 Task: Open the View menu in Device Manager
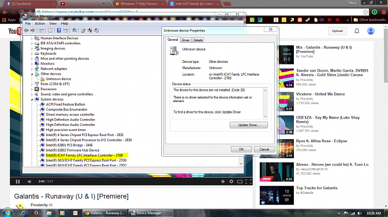[x=53, y=23]
